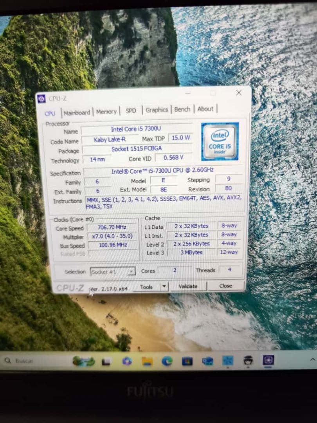Expand the Tools dropdown arrow

tap(164, 286)
